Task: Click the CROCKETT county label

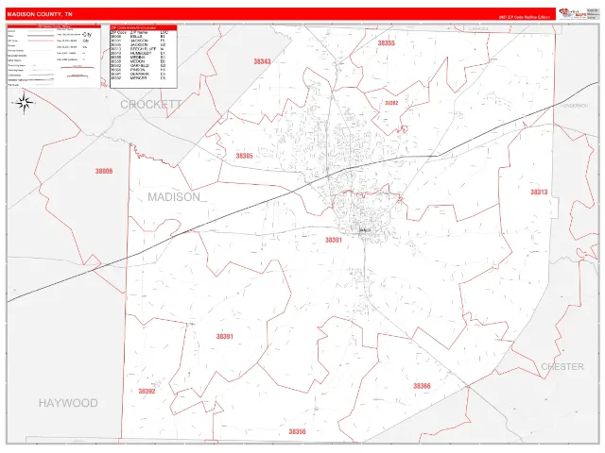Action: click(x=151, y=105)
